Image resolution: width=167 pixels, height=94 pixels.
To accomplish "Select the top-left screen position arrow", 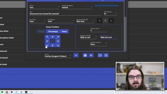I will coord(47,37).
